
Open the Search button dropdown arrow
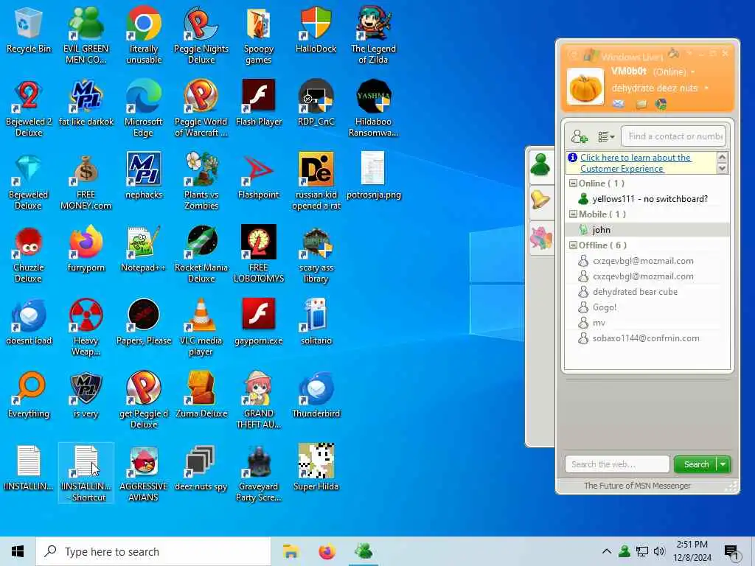[x=723, y=464]
